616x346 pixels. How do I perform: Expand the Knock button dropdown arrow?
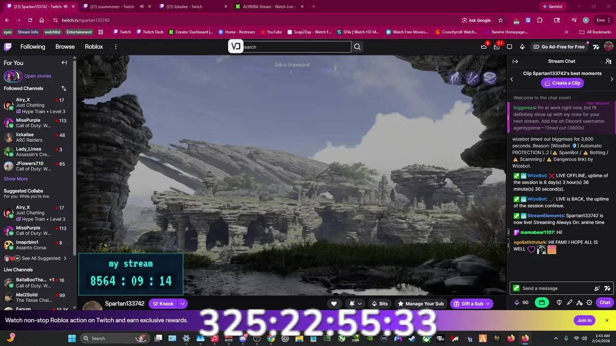click(182, 304)
